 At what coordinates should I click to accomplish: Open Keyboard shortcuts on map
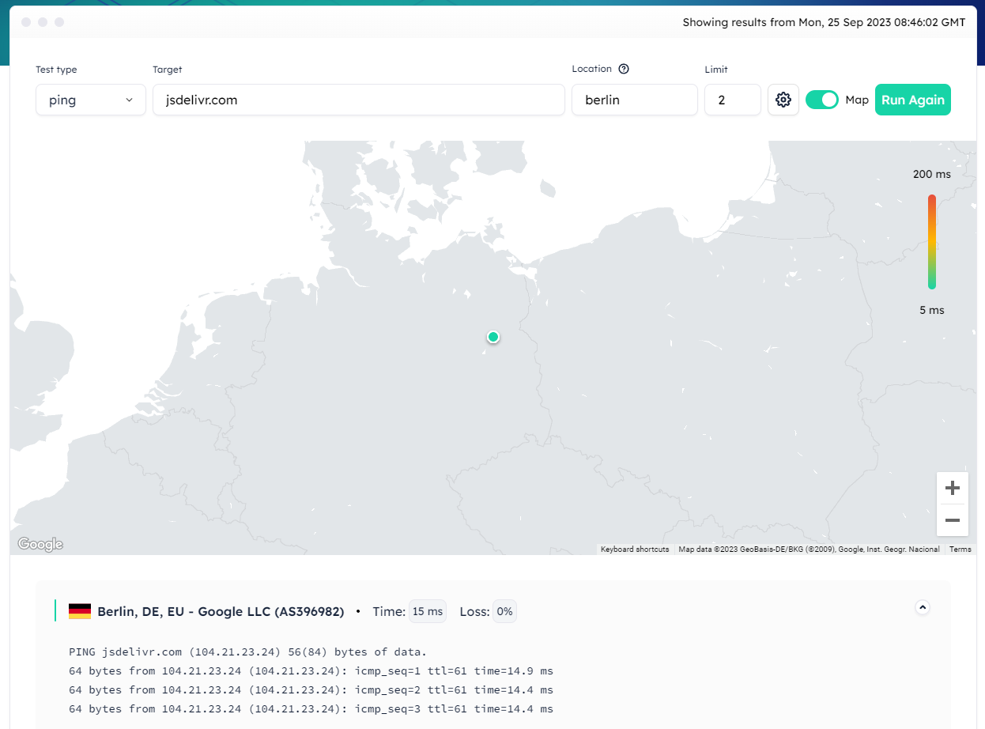point(634,550)
